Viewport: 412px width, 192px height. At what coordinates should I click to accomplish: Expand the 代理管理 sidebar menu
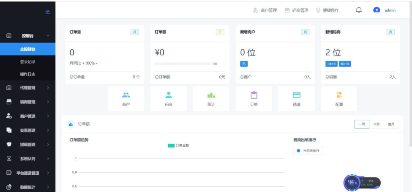click(x=27, y=88)
